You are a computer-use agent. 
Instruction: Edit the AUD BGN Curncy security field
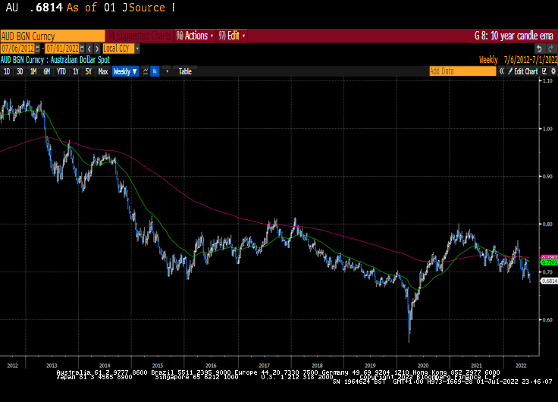[x=52, y=36]
